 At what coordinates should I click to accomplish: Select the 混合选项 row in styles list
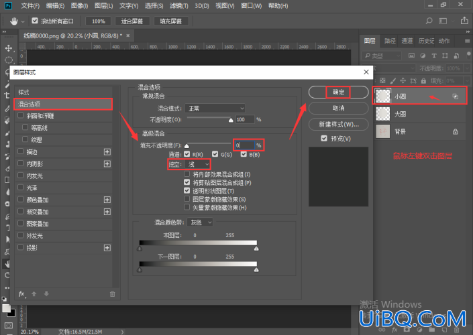(x=63, y=105)
